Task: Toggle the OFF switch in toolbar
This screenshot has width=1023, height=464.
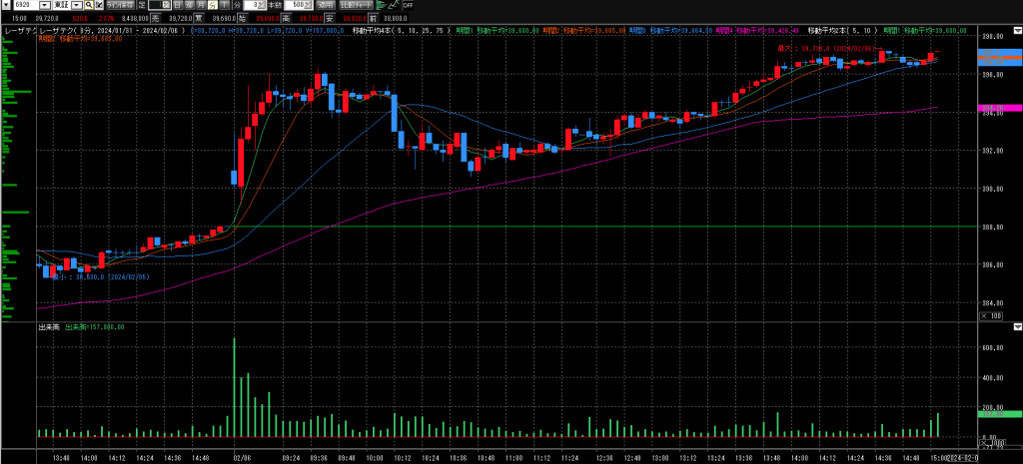Action: 408,5
